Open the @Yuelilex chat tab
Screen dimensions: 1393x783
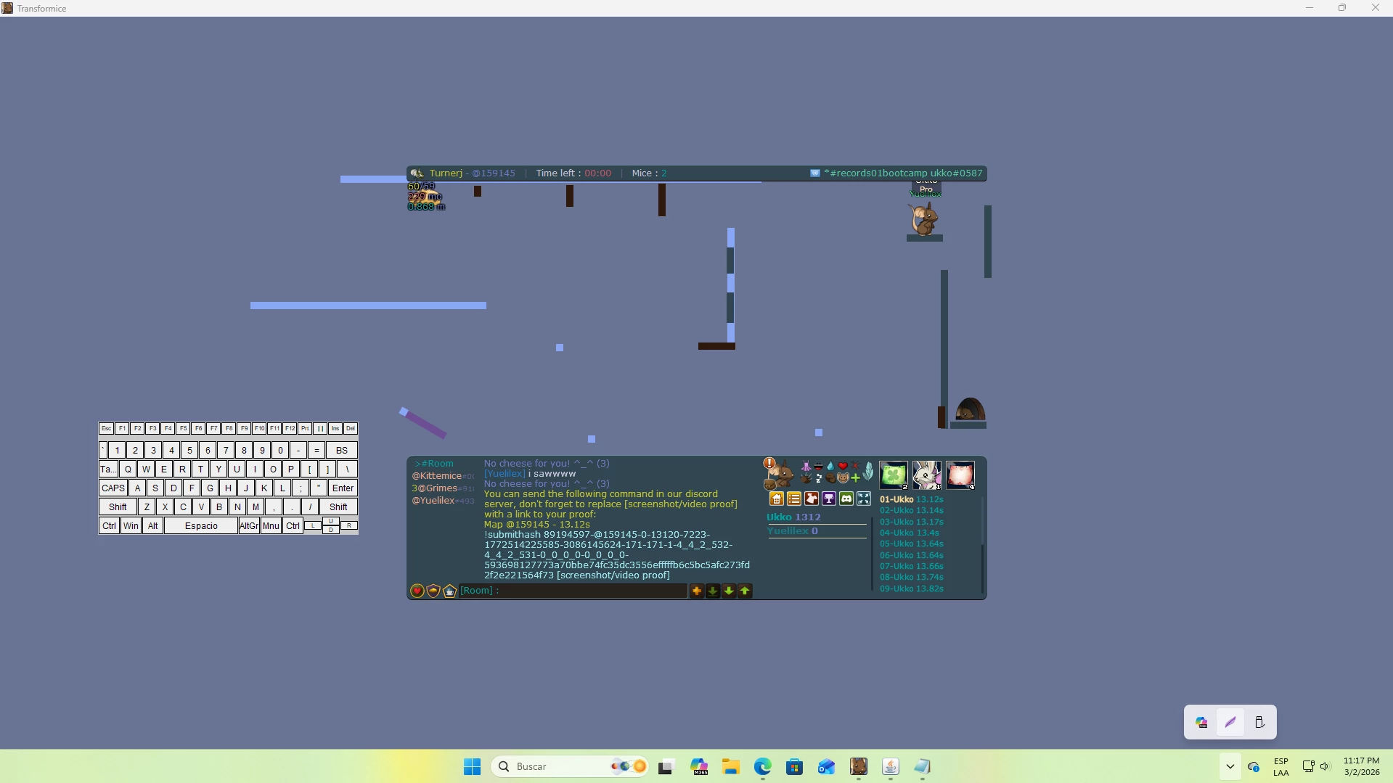coord(443,501)
